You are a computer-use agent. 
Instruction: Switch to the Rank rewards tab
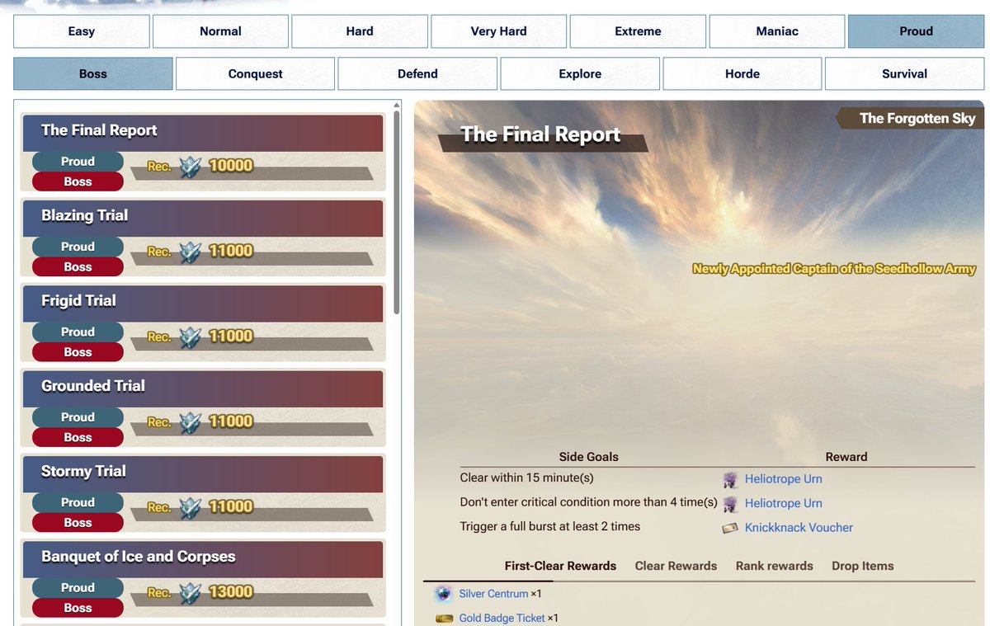tap(774, 566)
